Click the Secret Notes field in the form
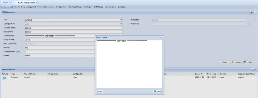This screenshot has width=258, height=98. 71,36
